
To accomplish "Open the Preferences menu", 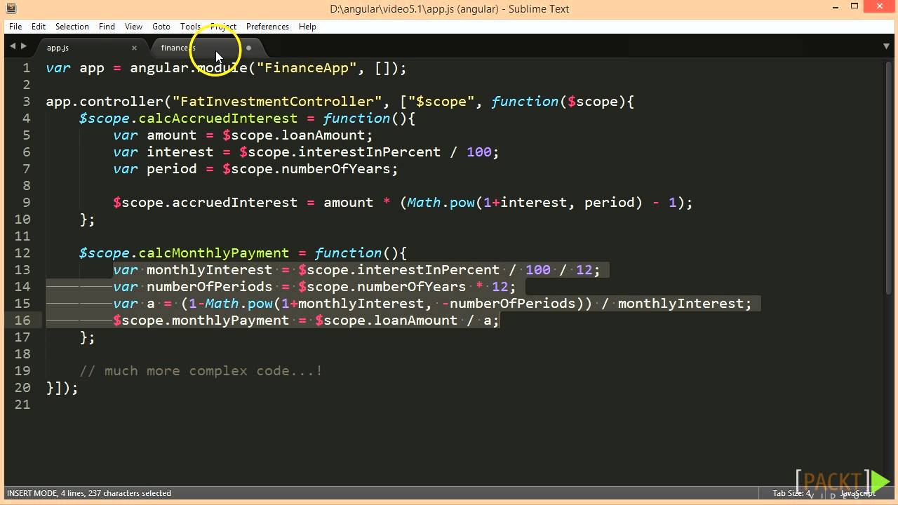I will [x=267, y=27].
